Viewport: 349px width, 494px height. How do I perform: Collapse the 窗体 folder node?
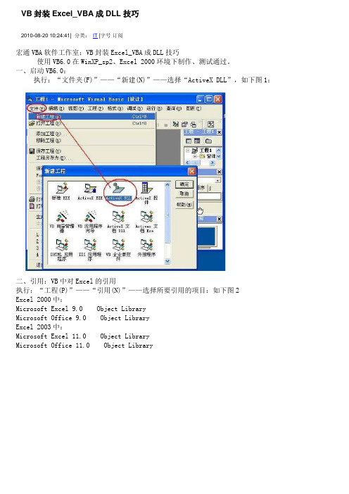pyautogui.click(x=194, y=156)
